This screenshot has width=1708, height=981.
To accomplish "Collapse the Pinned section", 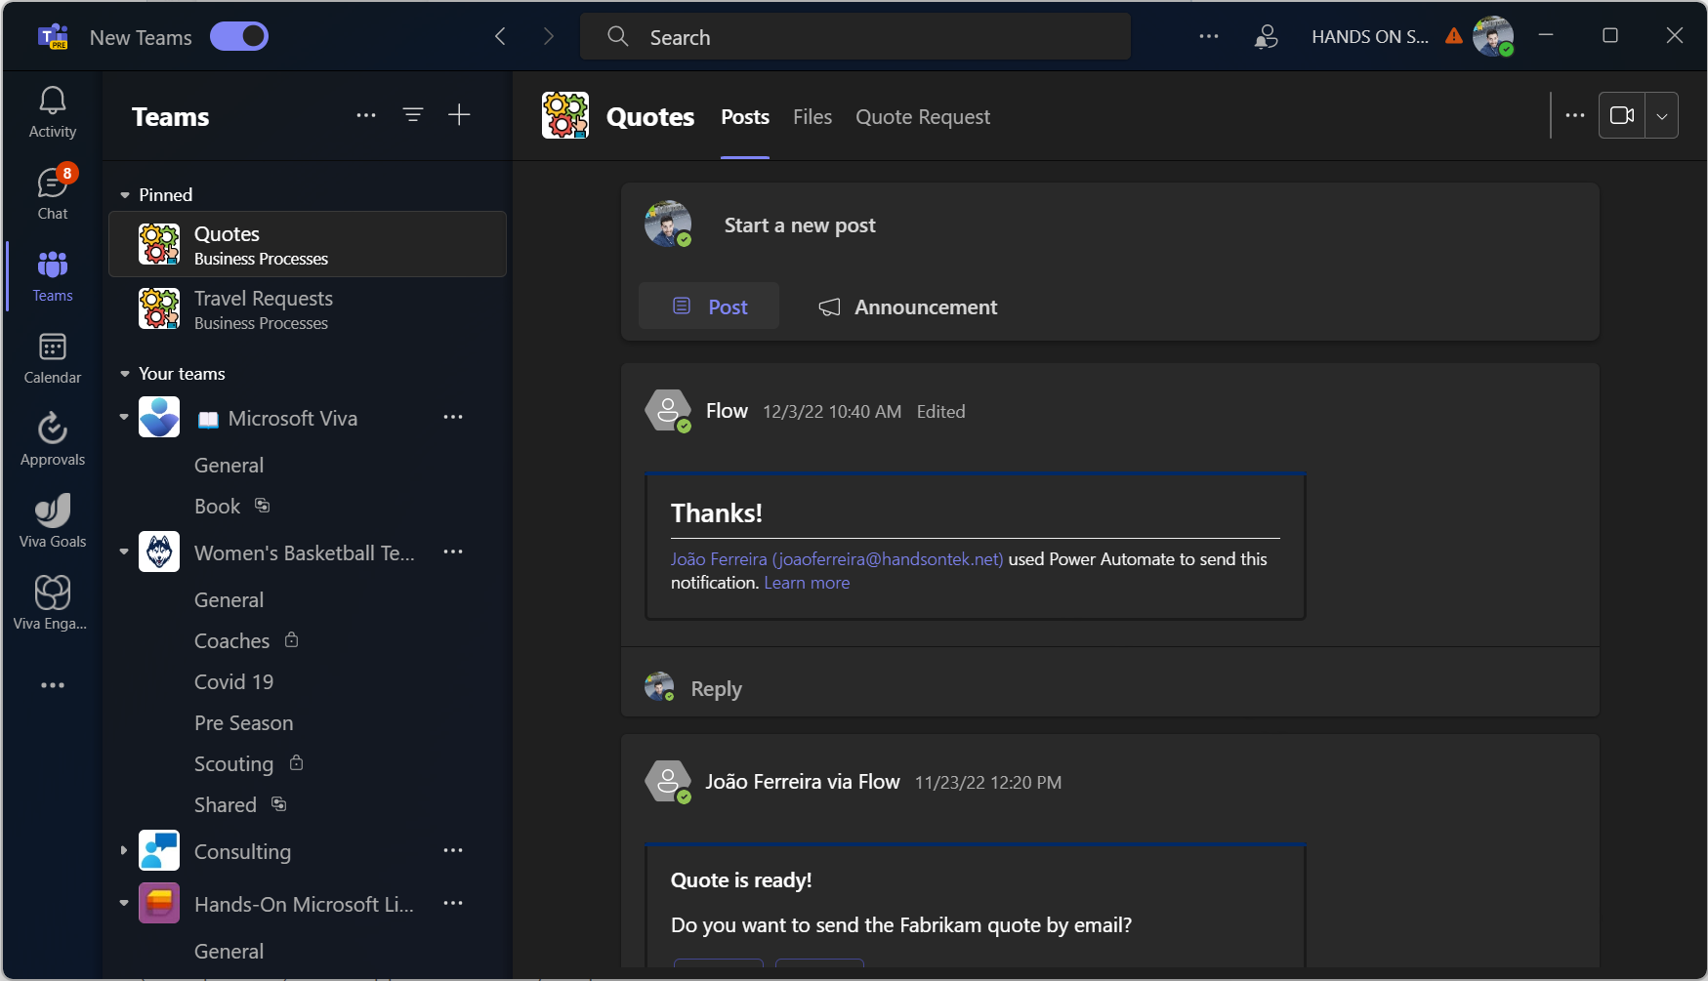I will pos(124,194).
